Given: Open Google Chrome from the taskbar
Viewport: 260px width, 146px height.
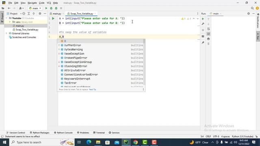Looking at the screenshot, I should 135,142.
